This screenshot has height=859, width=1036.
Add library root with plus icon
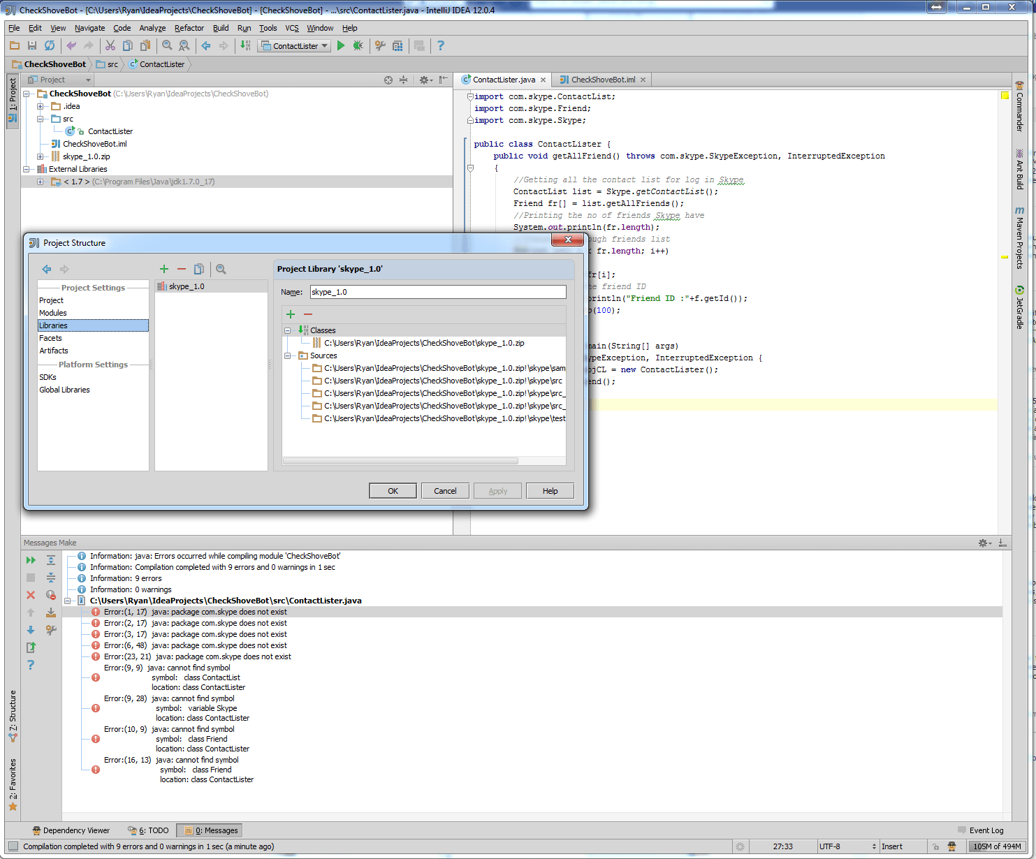tap(291, 314)
